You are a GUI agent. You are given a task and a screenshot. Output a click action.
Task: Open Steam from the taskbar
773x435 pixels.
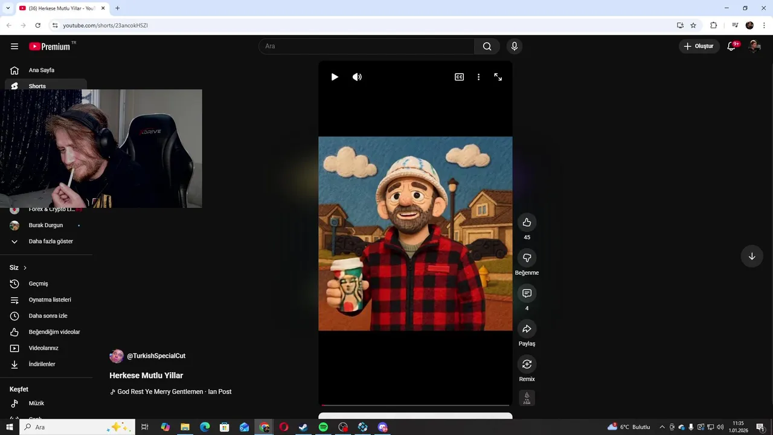click(x=303, y=427)
